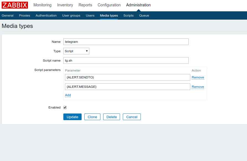247x161 pixels.
Task: Switch to the Proxies tab
Action: point(25,15)
